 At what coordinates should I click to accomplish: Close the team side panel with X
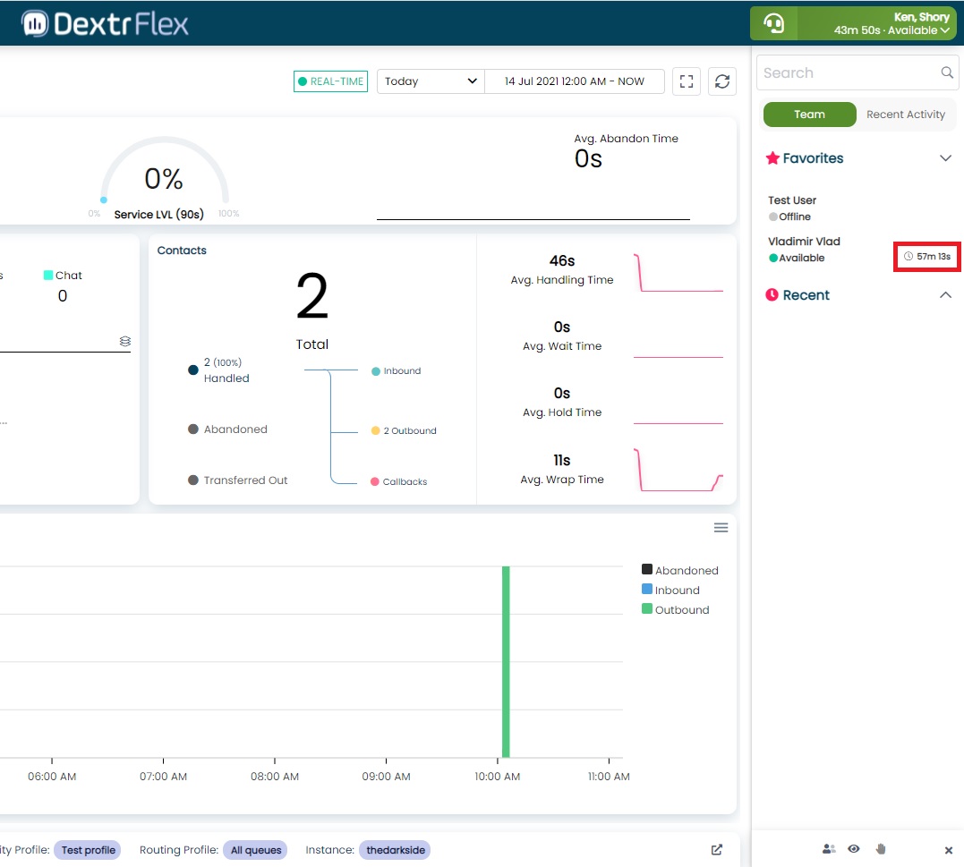pyautogui.click(x=949, y=850)
